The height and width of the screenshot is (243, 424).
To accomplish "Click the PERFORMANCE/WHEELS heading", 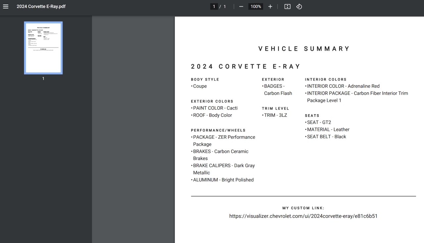I will click(x=218, y=130).
